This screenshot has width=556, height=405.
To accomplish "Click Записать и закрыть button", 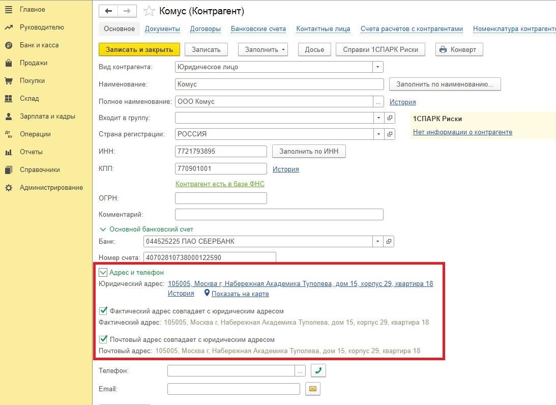I will point(139,50).
